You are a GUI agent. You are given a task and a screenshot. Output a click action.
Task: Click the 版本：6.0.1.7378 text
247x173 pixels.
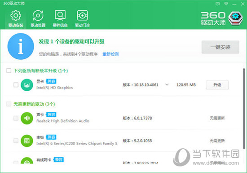[x=137, y=118]
